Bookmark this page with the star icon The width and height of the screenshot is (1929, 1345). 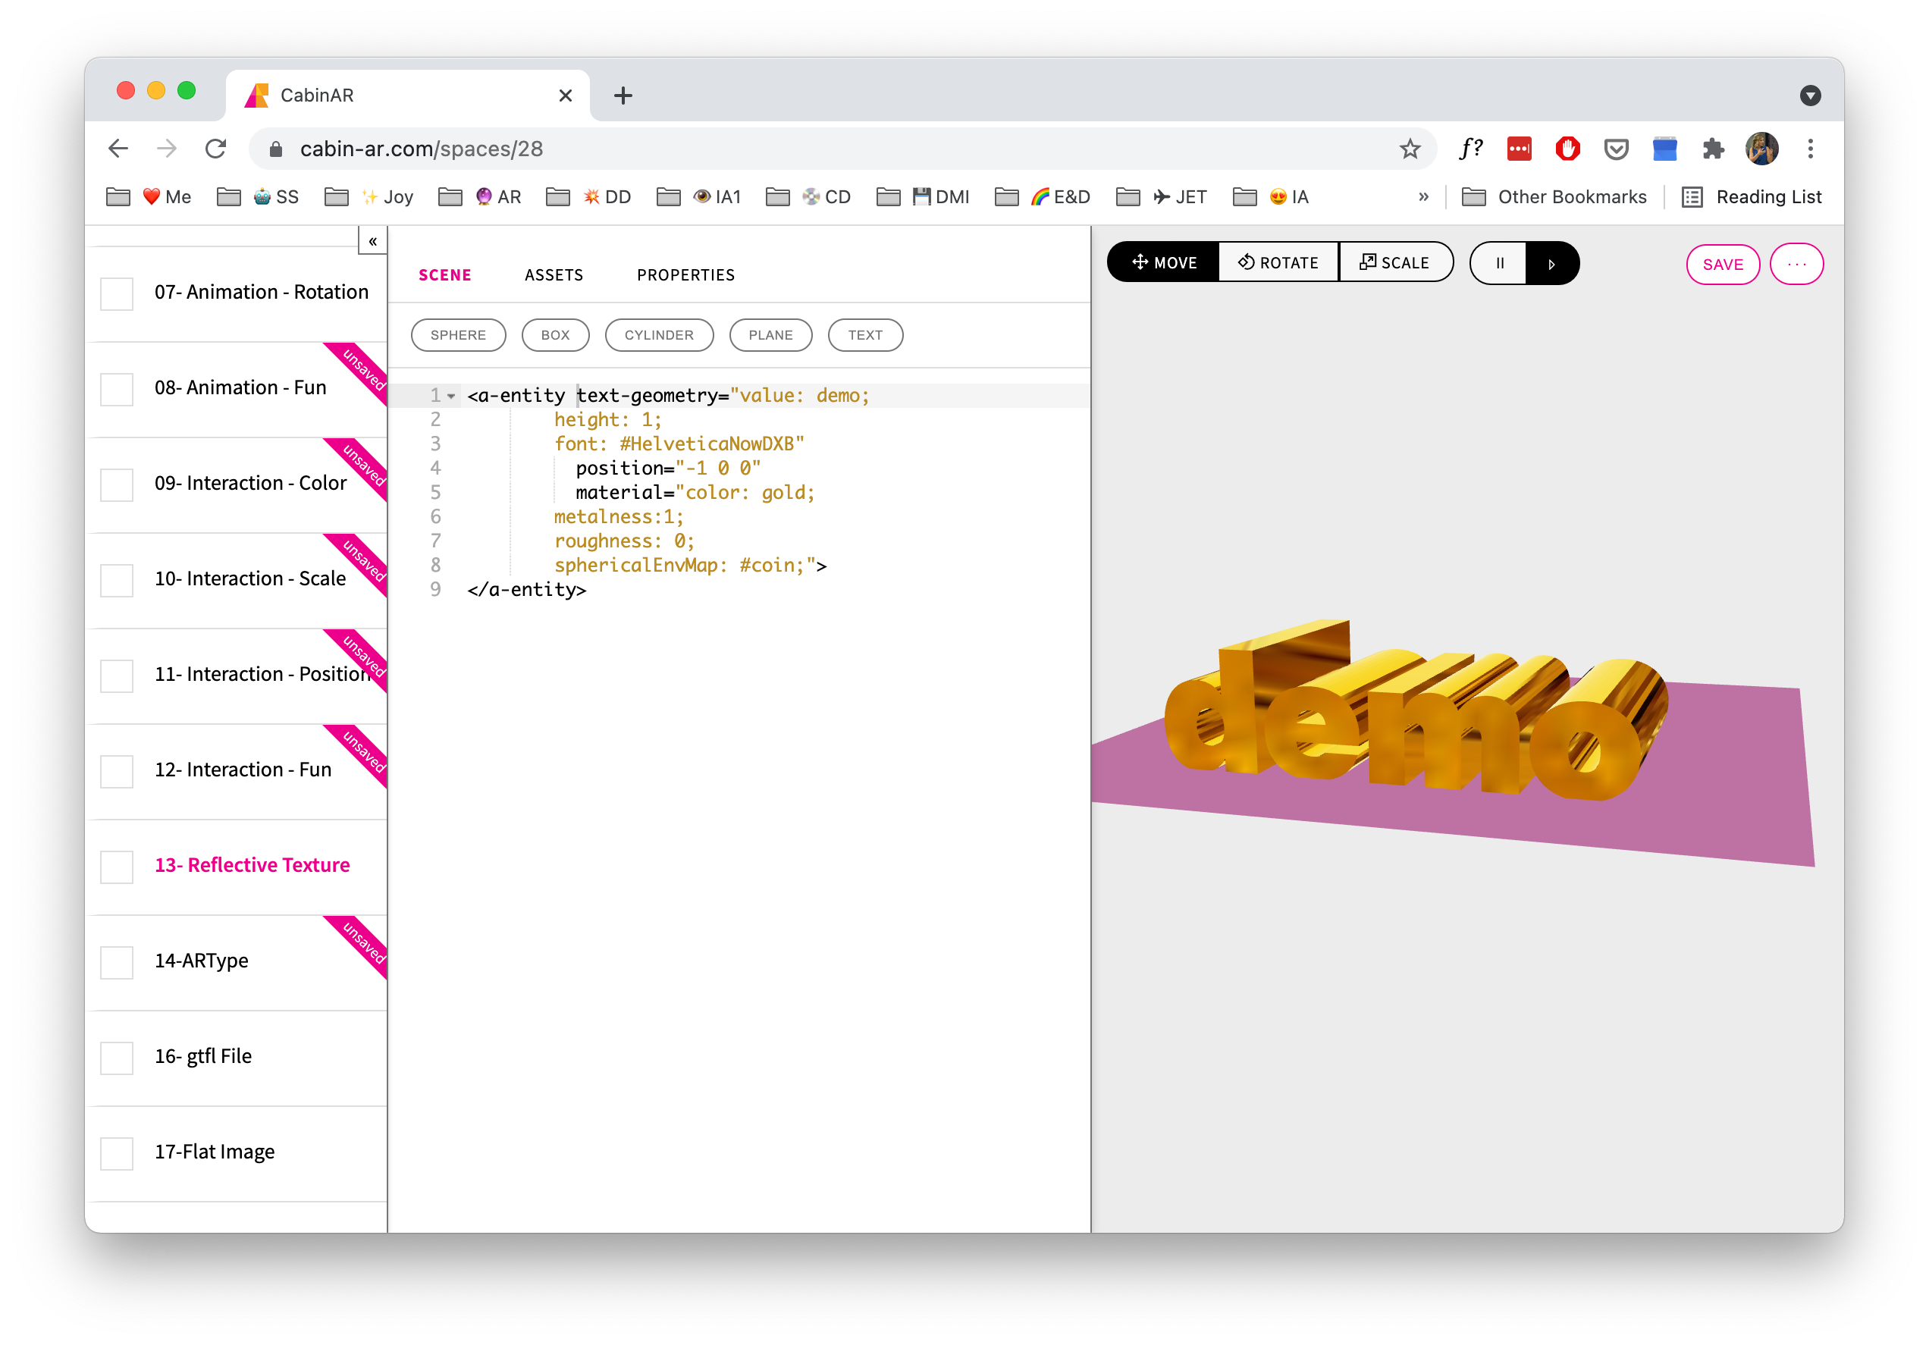point(1410,149)
